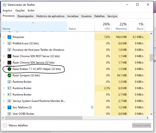Select Processo de Host para Tarefas do Windows text

pyautogui.click(x=38, y=50)
